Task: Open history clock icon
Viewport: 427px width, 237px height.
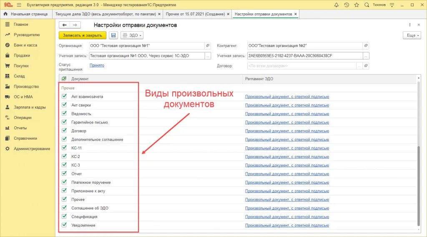Action: (347, 5)
